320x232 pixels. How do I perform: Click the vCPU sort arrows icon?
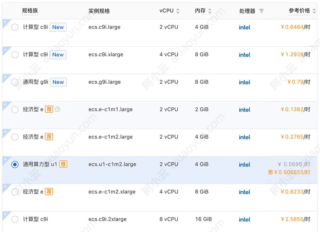click(178, 11)
